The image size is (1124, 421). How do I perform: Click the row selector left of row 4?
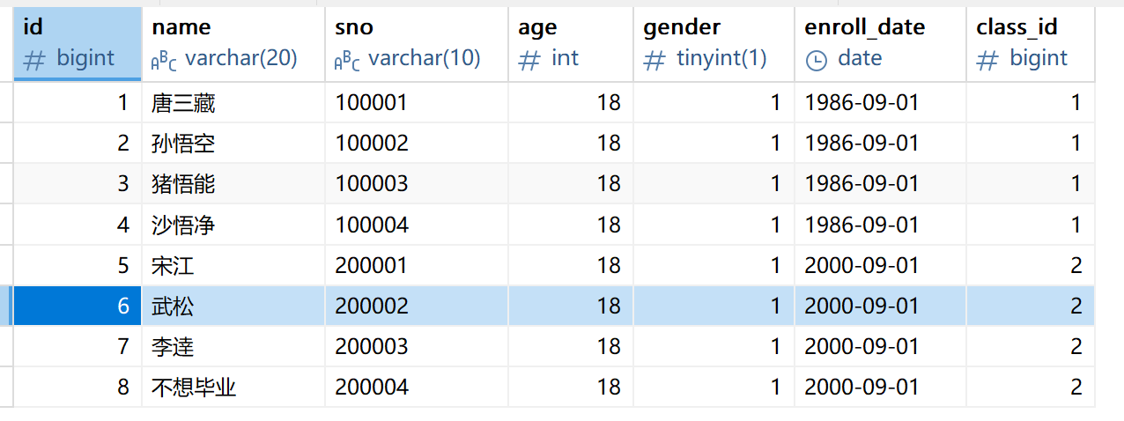click(6, 225)
